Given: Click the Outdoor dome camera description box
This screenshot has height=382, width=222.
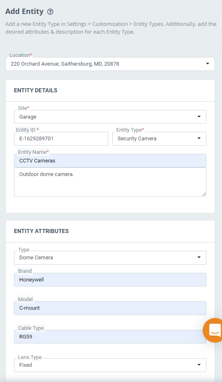Looking at the screenshot, I should tap(110, 182).
